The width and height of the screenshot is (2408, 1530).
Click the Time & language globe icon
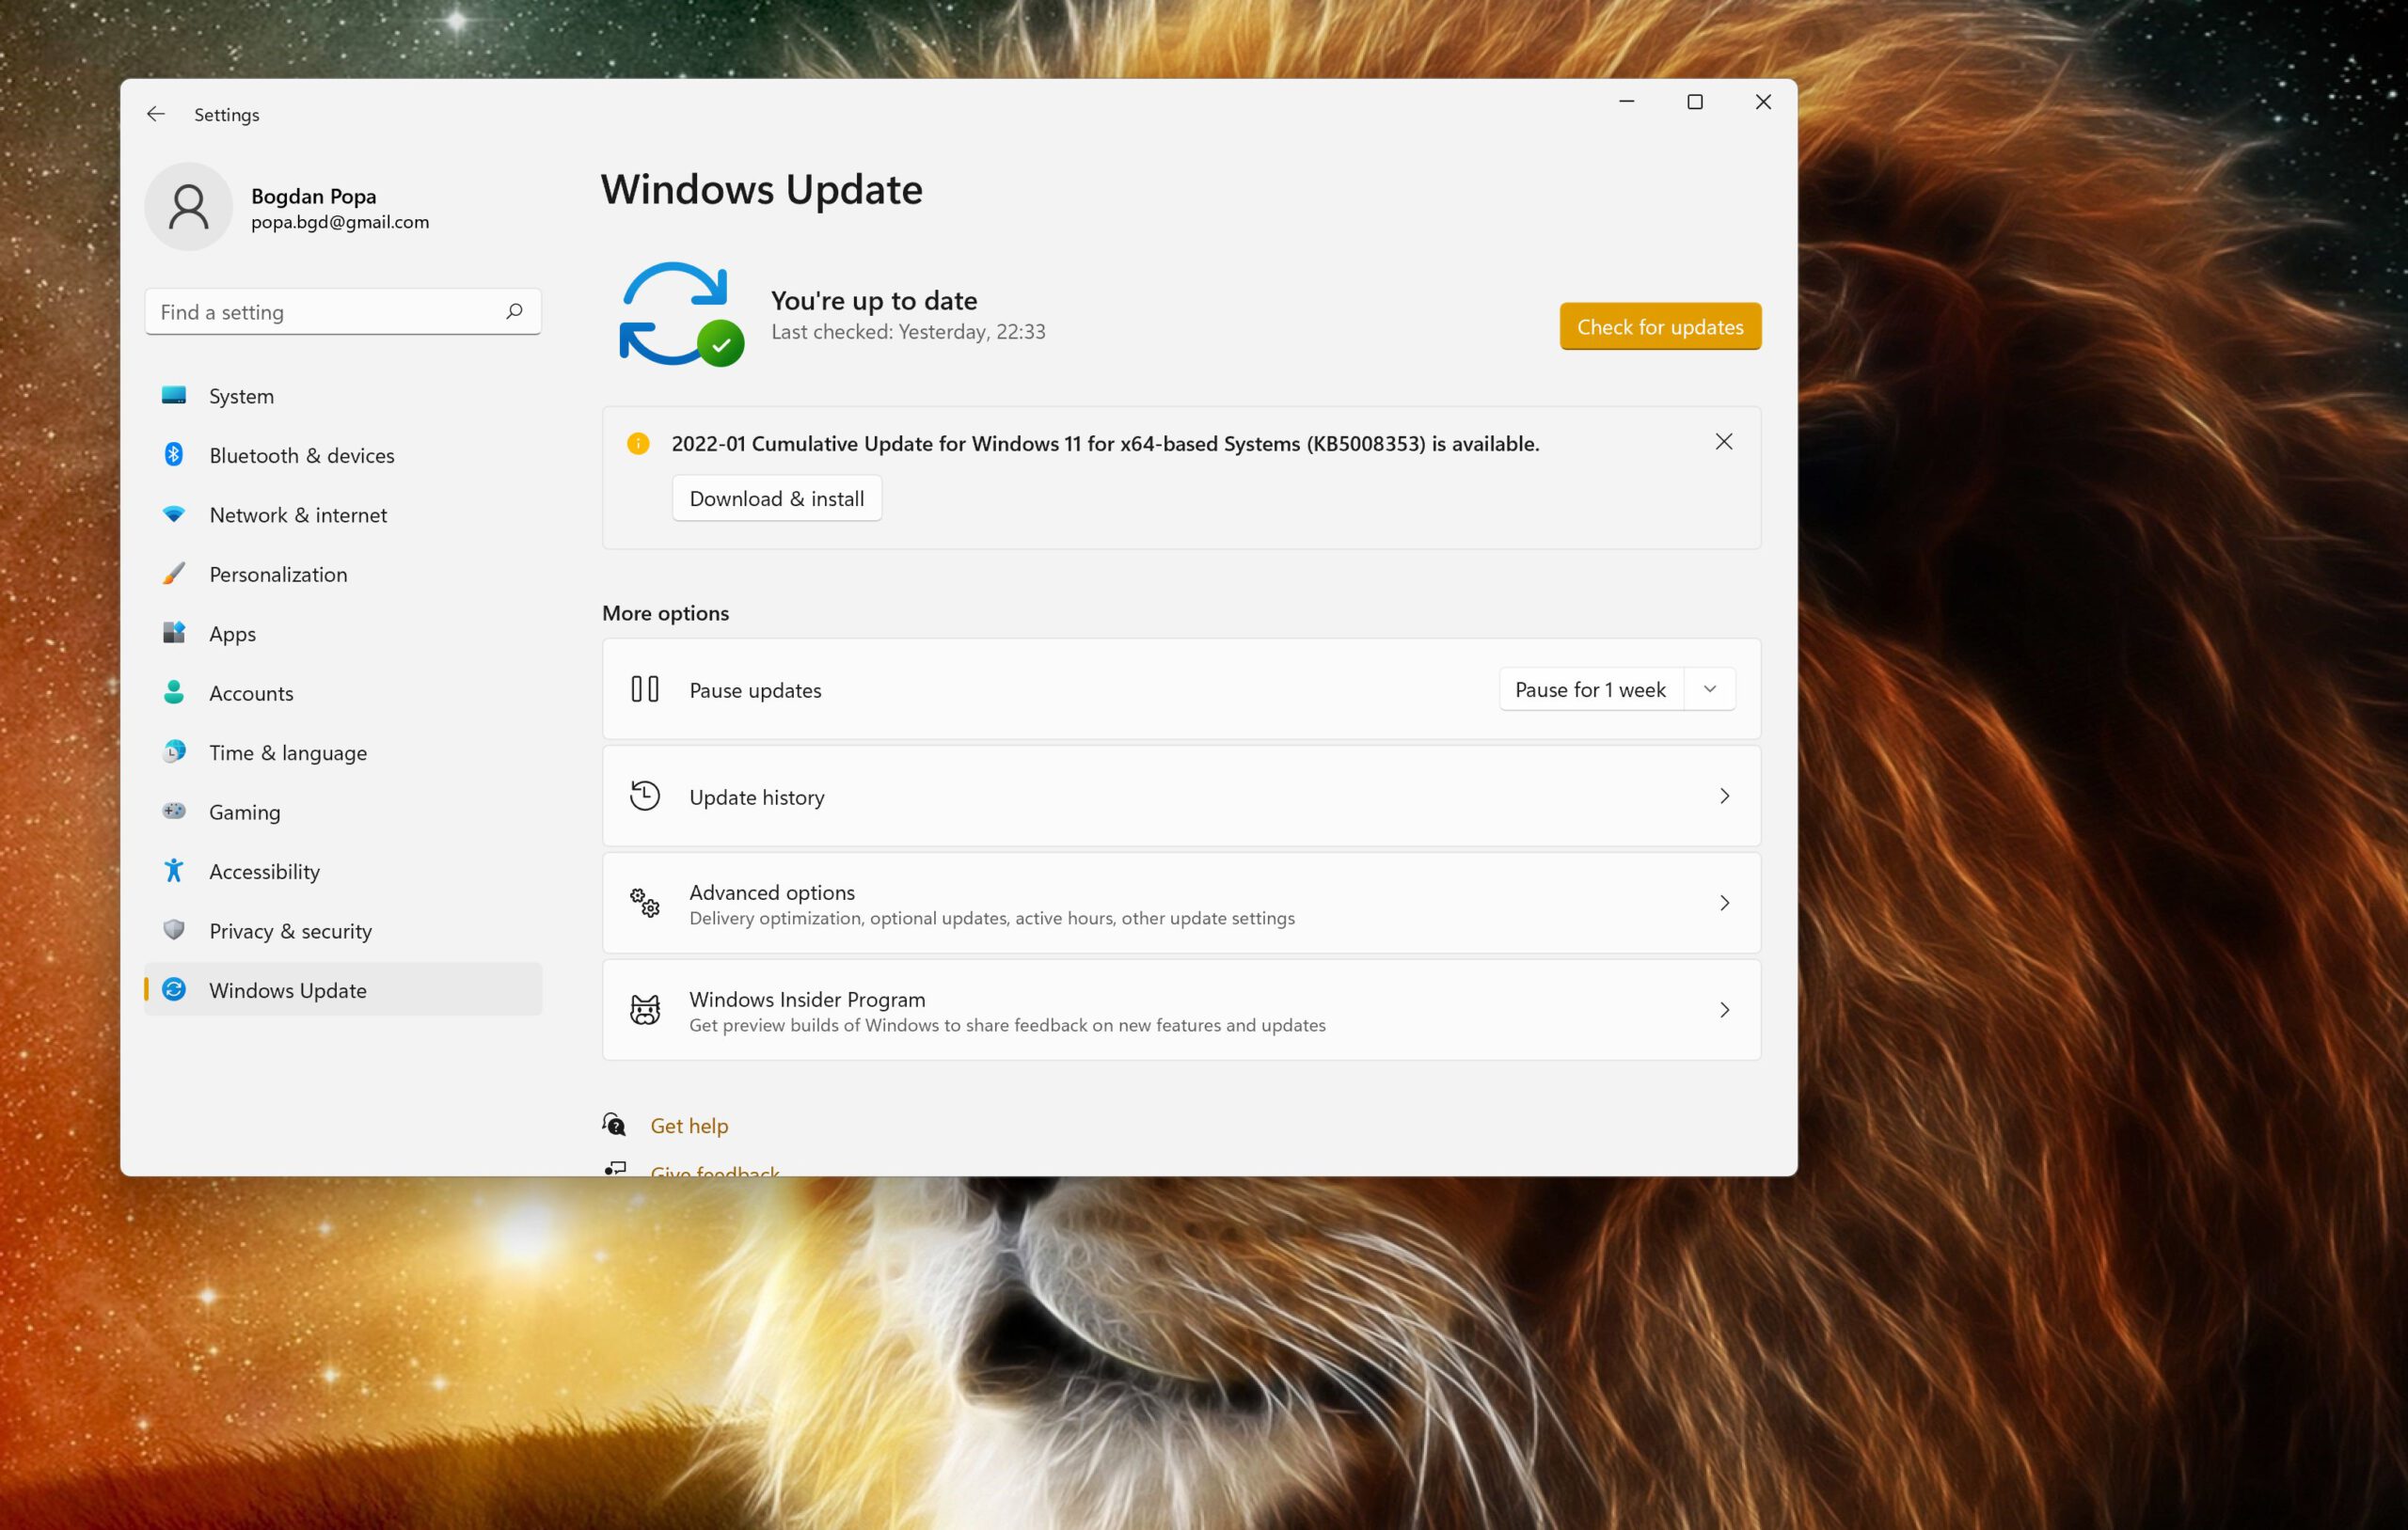(174, 752)
